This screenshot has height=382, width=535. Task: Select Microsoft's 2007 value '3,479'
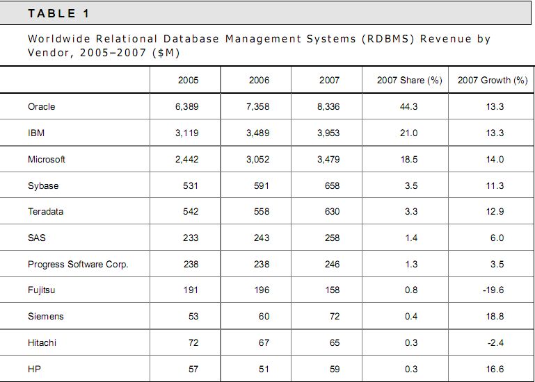(x=328, y=160)
